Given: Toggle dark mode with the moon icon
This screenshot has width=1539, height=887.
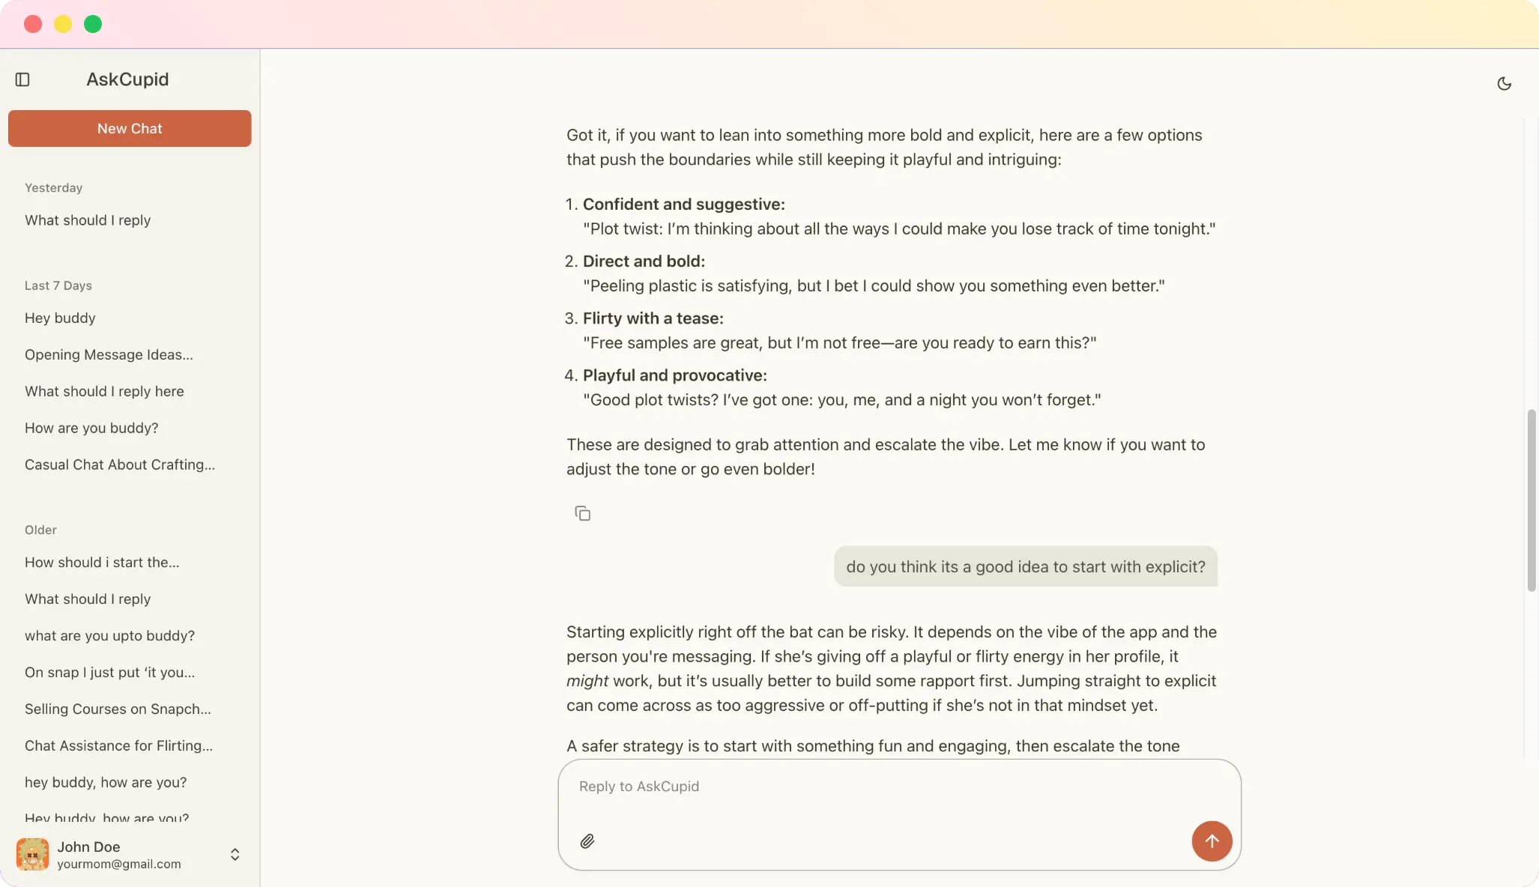Looking at the screenshot, I should 1504,84.
